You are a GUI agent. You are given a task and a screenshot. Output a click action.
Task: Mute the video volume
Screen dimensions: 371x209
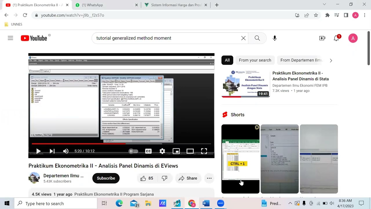pos(66,151)
